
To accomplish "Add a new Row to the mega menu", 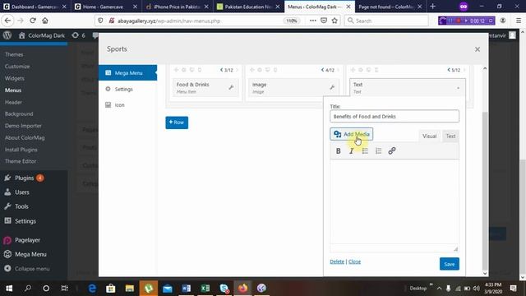I will 177,123.
